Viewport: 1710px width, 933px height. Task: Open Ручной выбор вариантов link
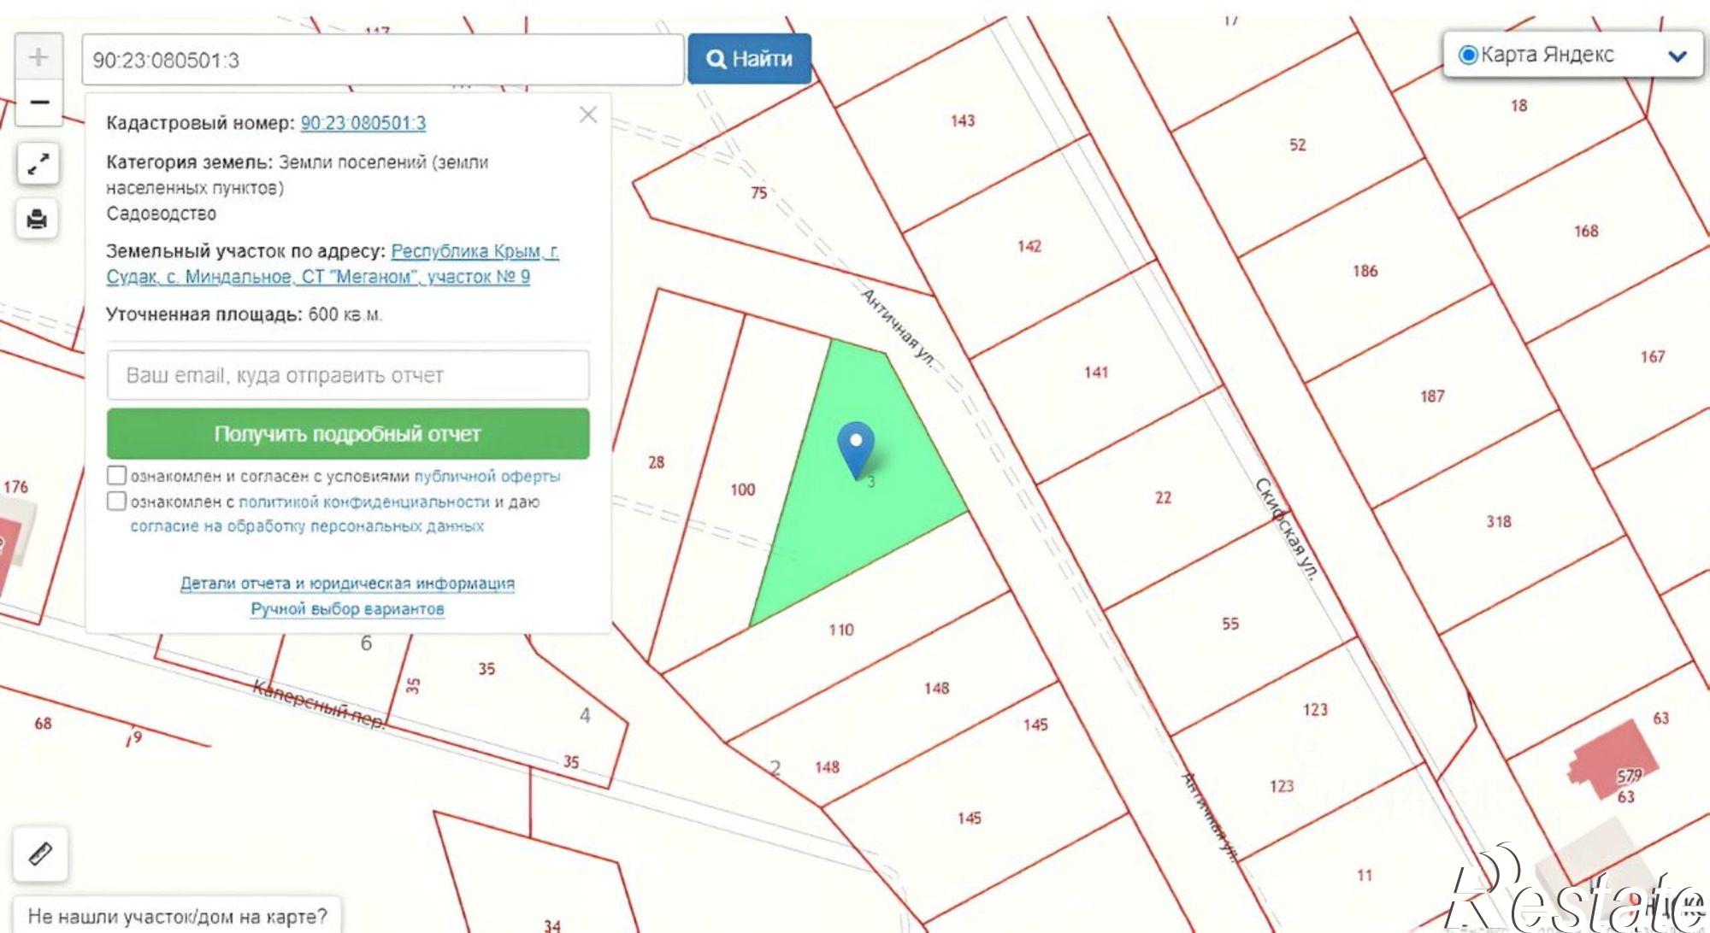coord(347,609)
